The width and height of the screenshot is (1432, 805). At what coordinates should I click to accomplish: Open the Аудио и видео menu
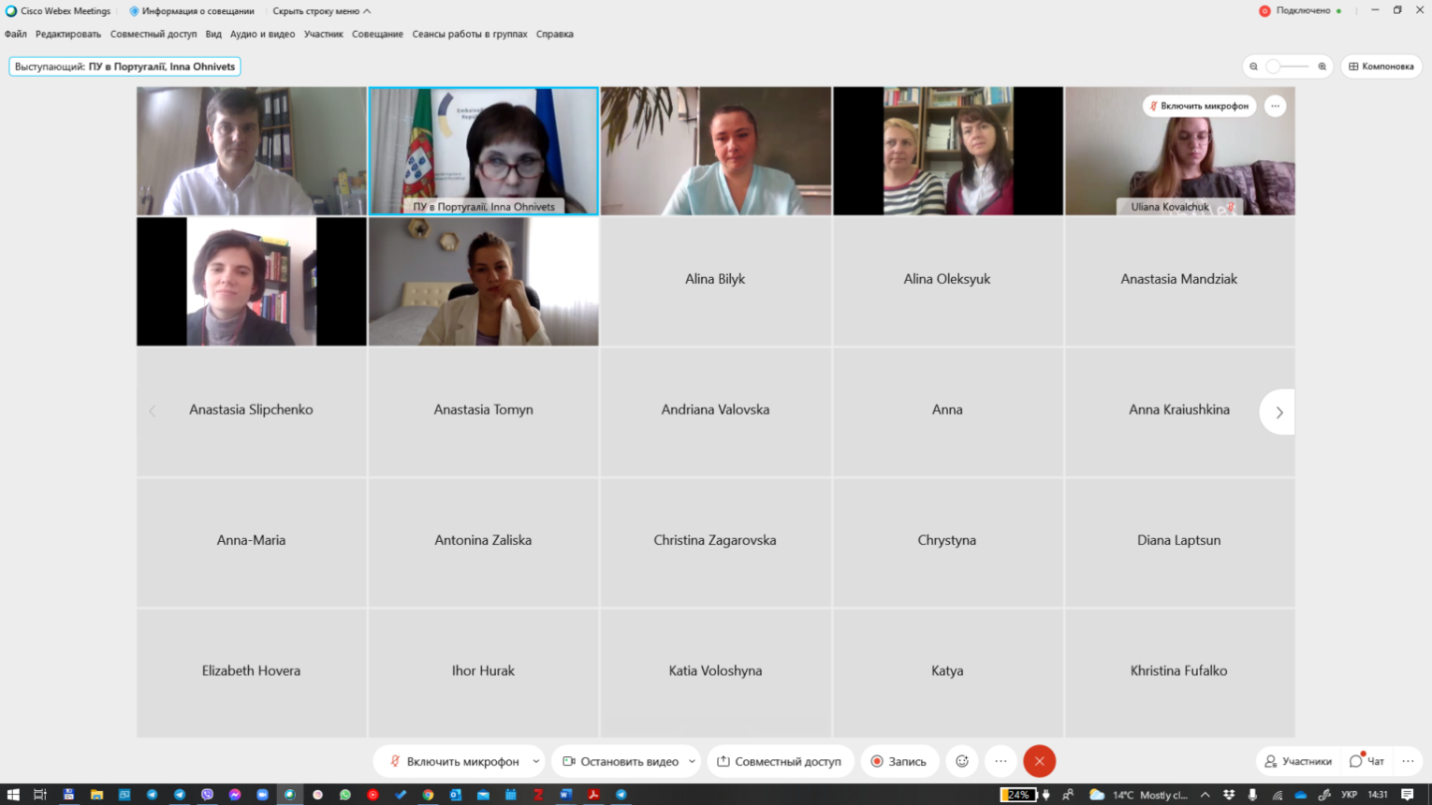coord(262,34)
